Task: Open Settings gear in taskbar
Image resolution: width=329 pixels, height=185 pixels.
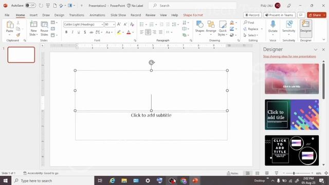Action: (x=148, y=180)
